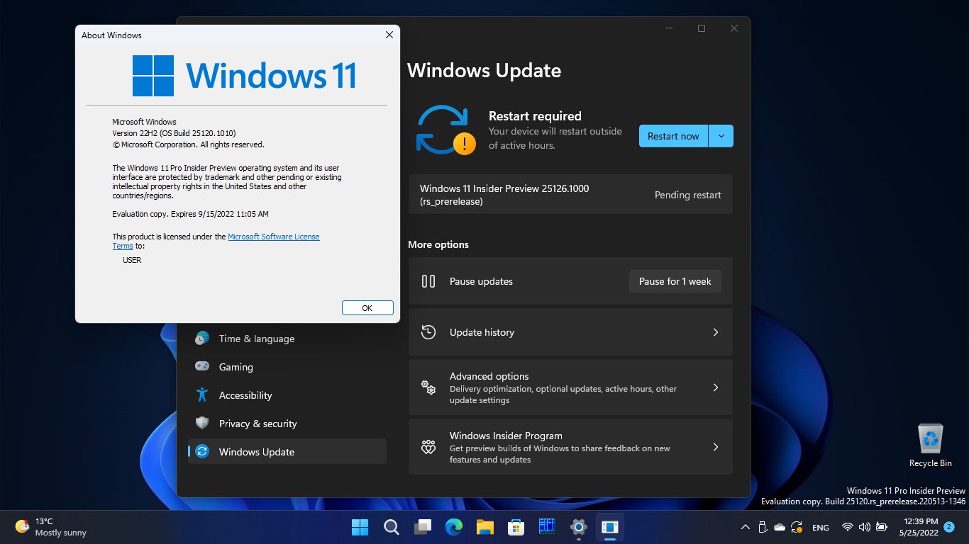Click the Pending restart status text
Viewport: 969px width, 544px height.
pos(687,195)
